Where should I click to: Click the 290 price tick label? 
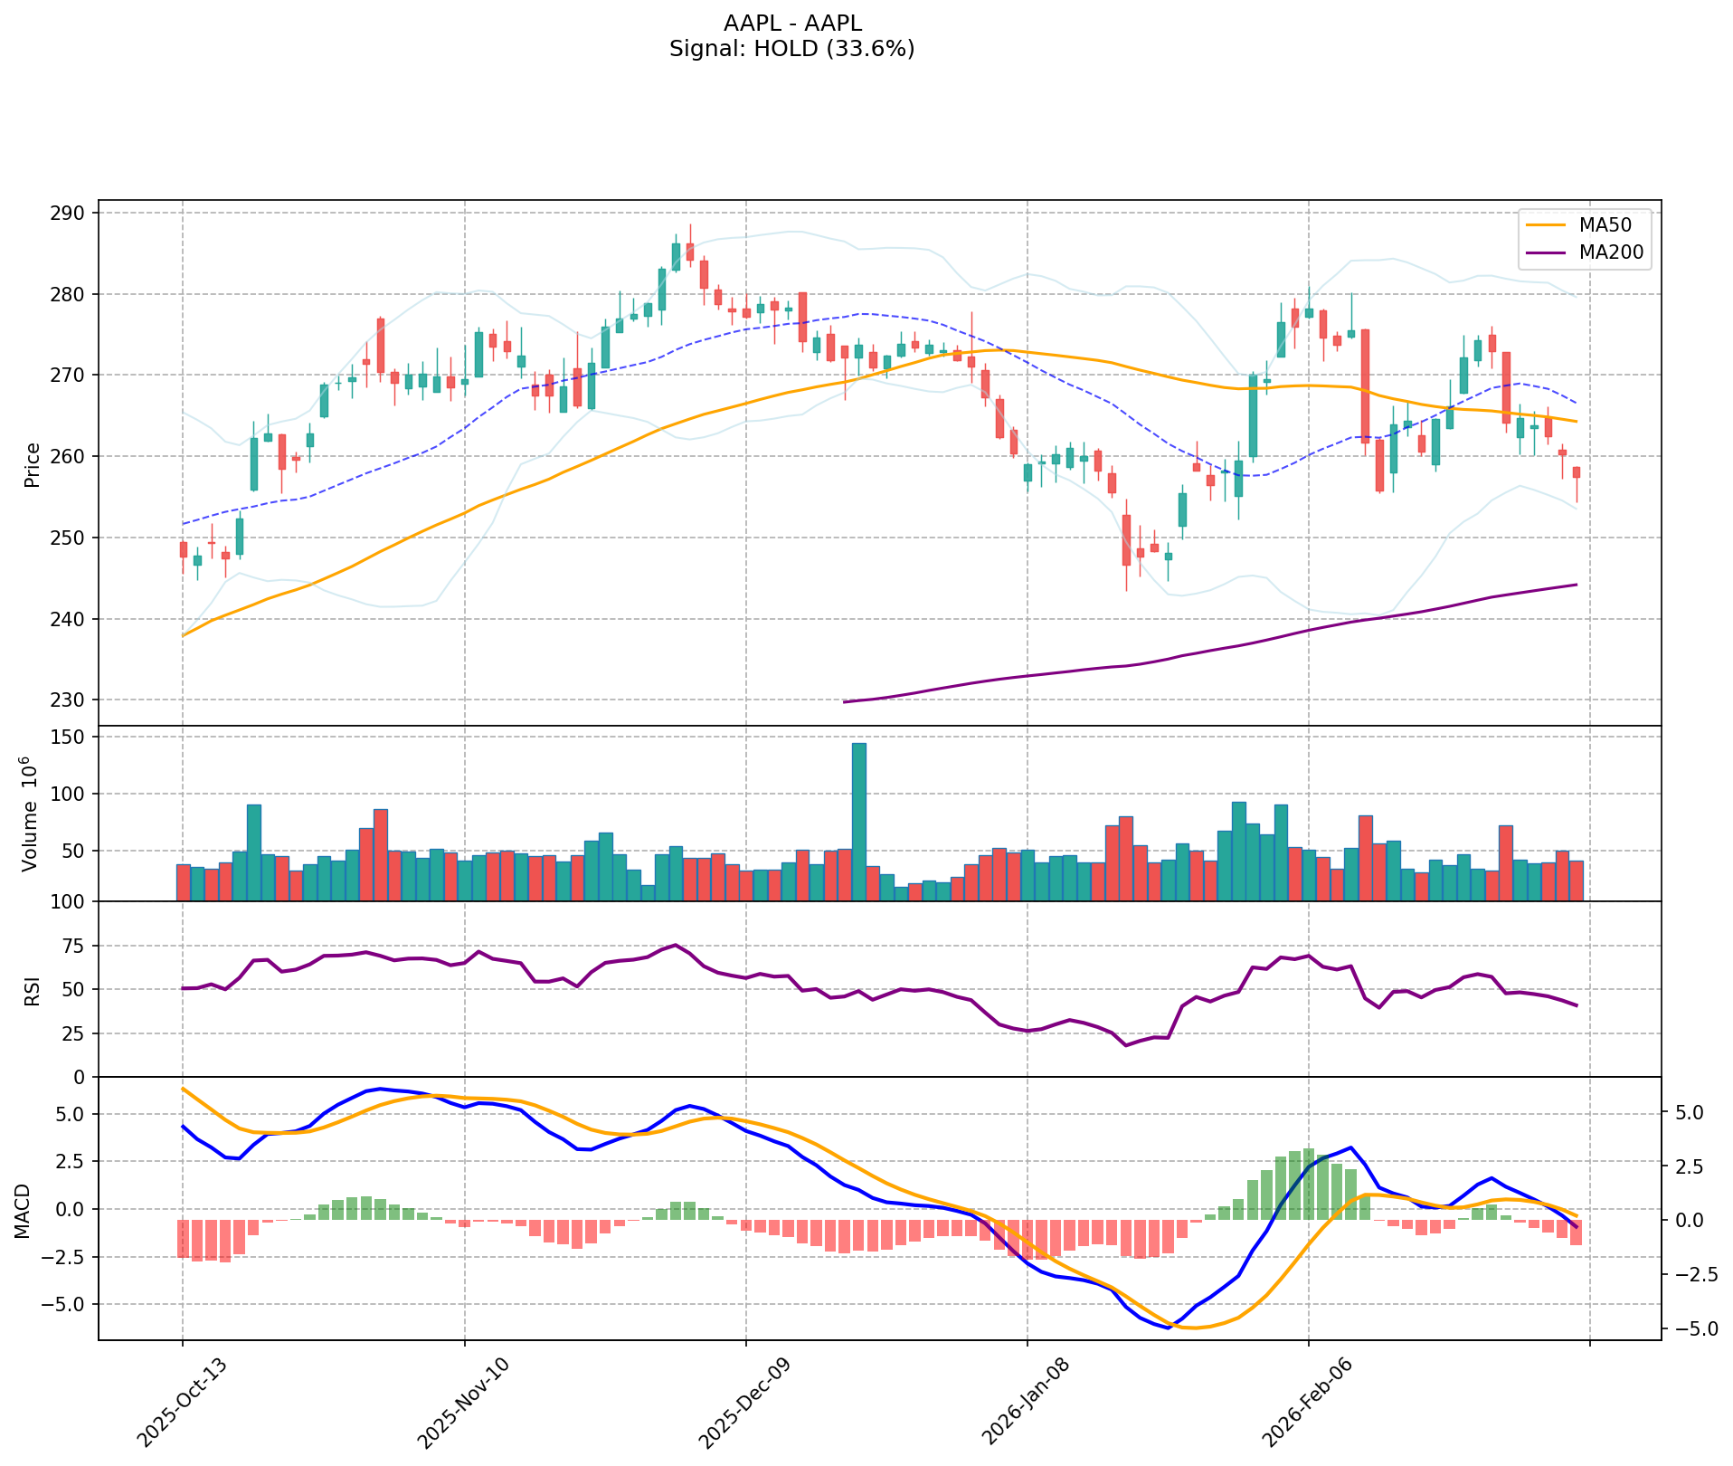pos(71,214)
